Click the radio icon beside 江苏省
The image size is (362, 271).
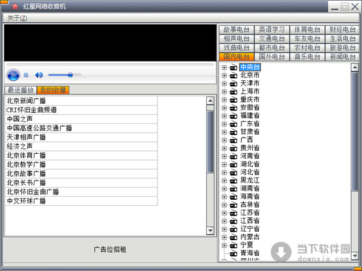click(233, 213)
